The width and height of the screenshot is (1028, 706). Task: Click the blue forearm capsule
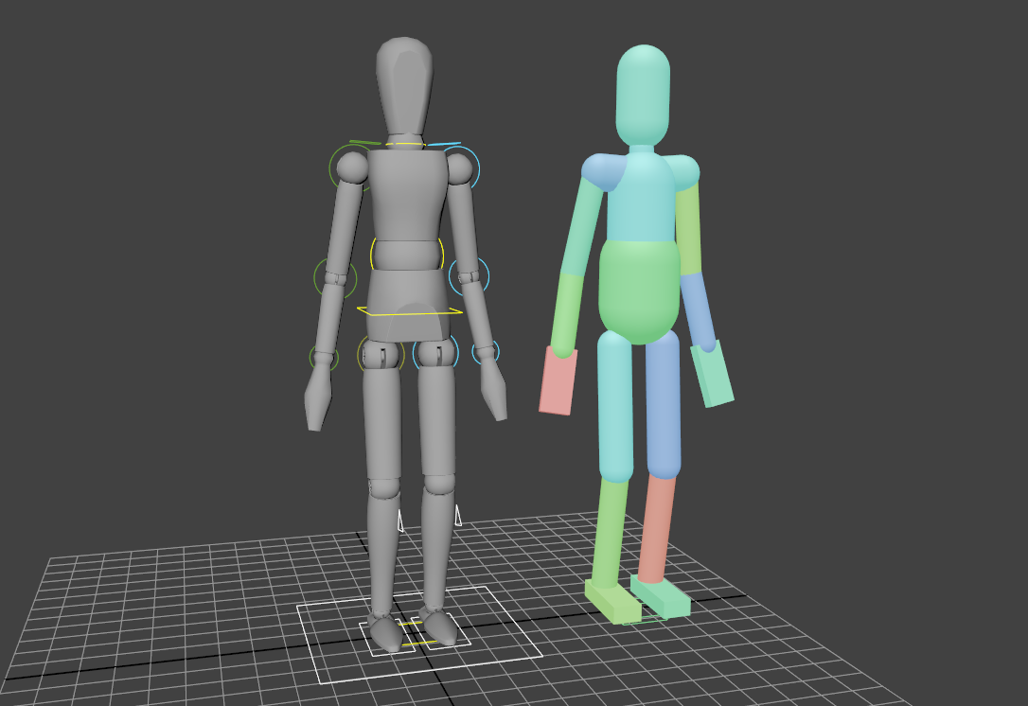coord(698,312)
